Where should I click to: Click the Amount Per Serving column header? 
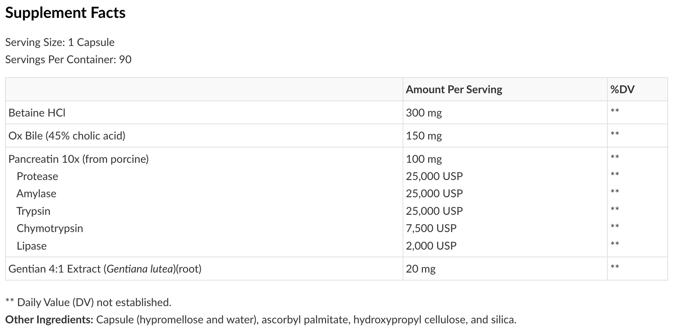454,90
